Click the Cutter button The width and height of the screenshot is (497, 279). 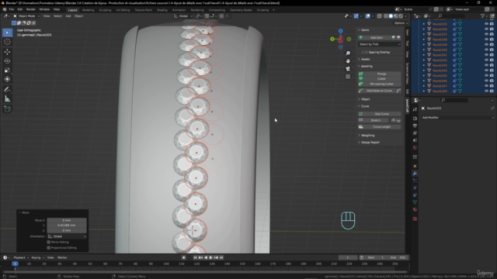tap(380, 79)
